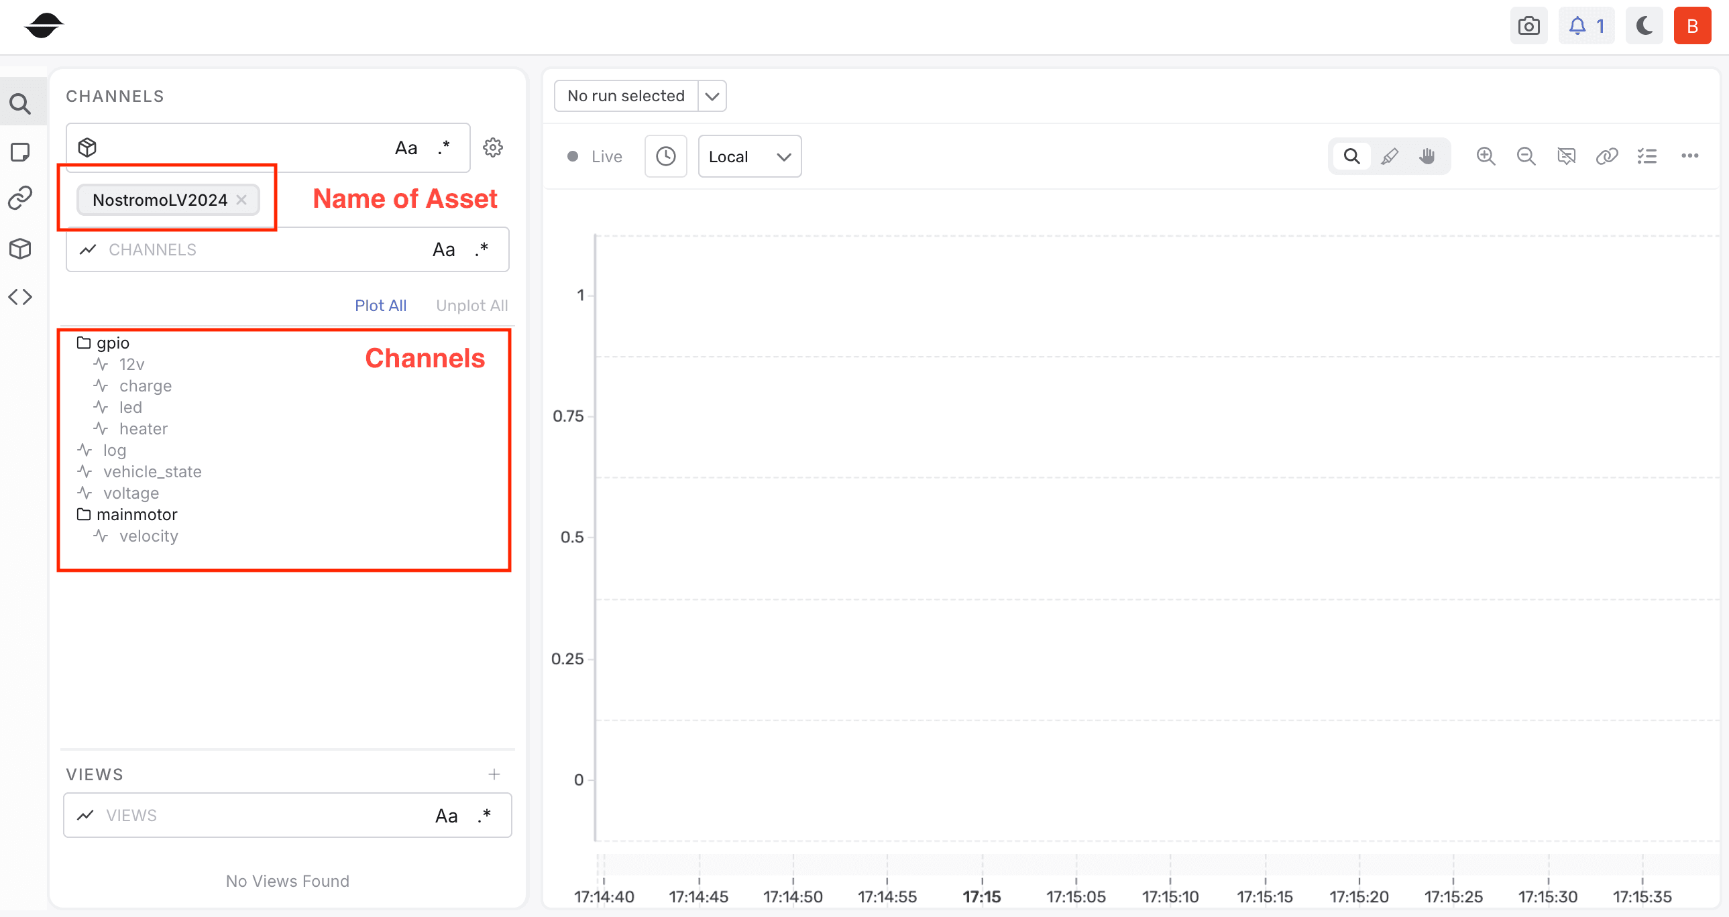Click Unplot All link
This screenshot has height=917, width=1729.
(472, 306)
